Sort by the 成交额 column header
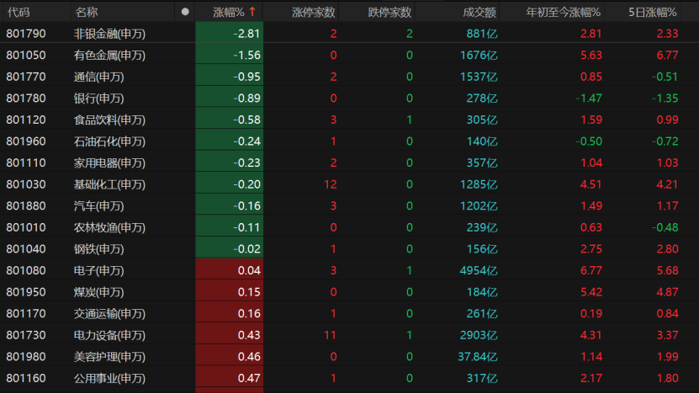 [479, 12]
